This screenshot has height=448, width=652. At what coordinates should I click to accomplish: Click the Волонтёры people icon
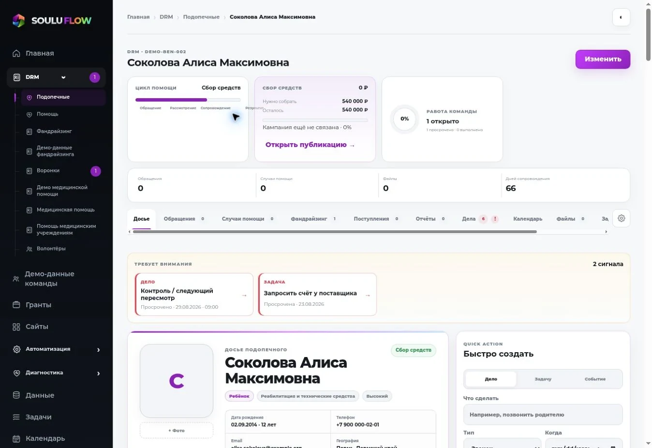29,249
